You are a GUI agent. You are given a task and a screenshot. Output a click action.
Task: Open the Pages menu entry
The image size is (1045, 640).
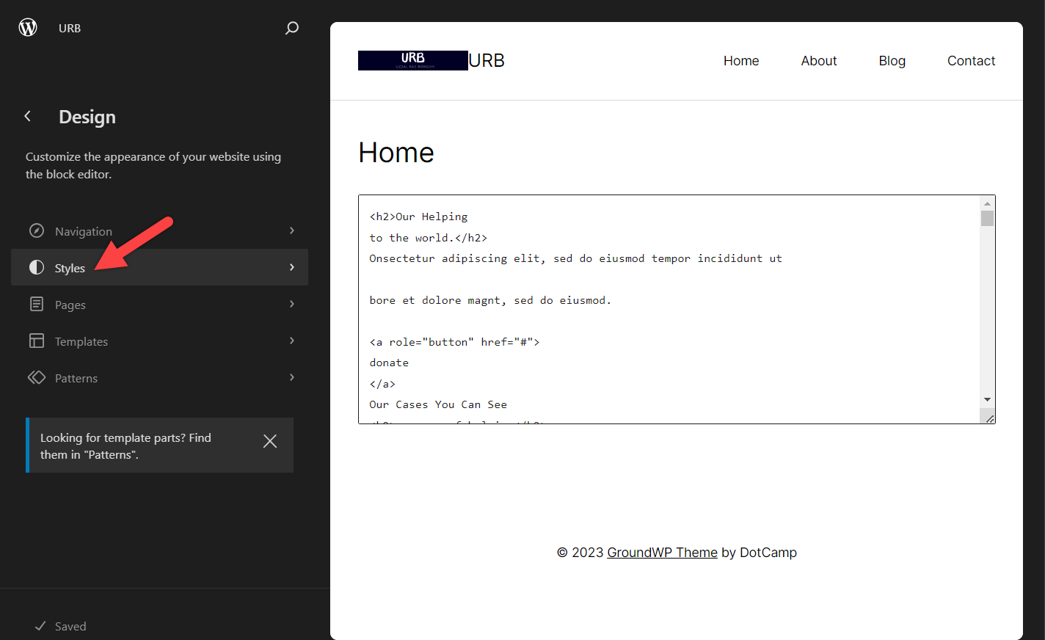coord(70,304)
